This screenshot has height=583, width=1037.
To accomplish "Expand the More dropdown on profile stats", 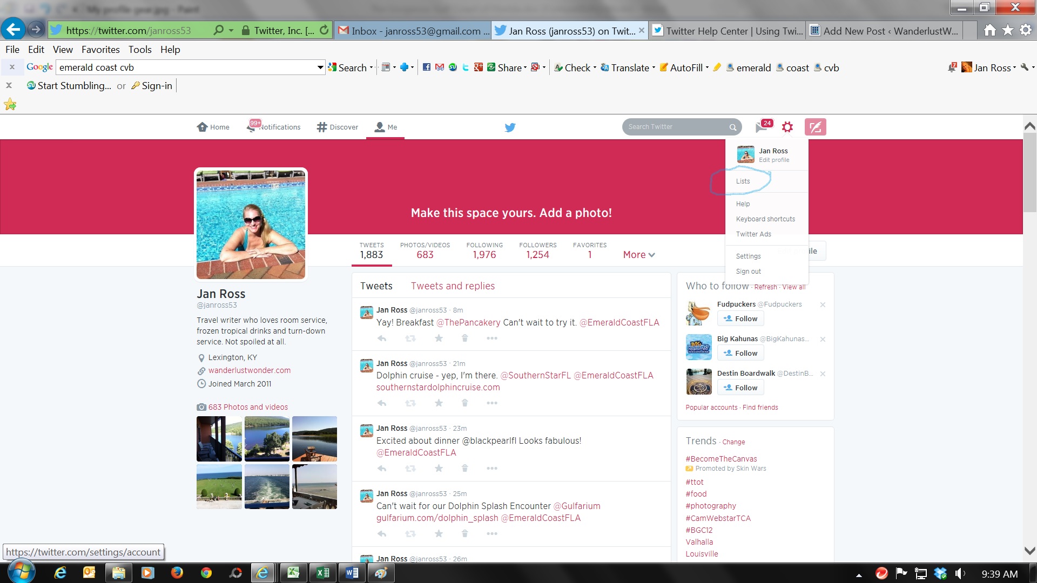I will [x=639, y=255].
